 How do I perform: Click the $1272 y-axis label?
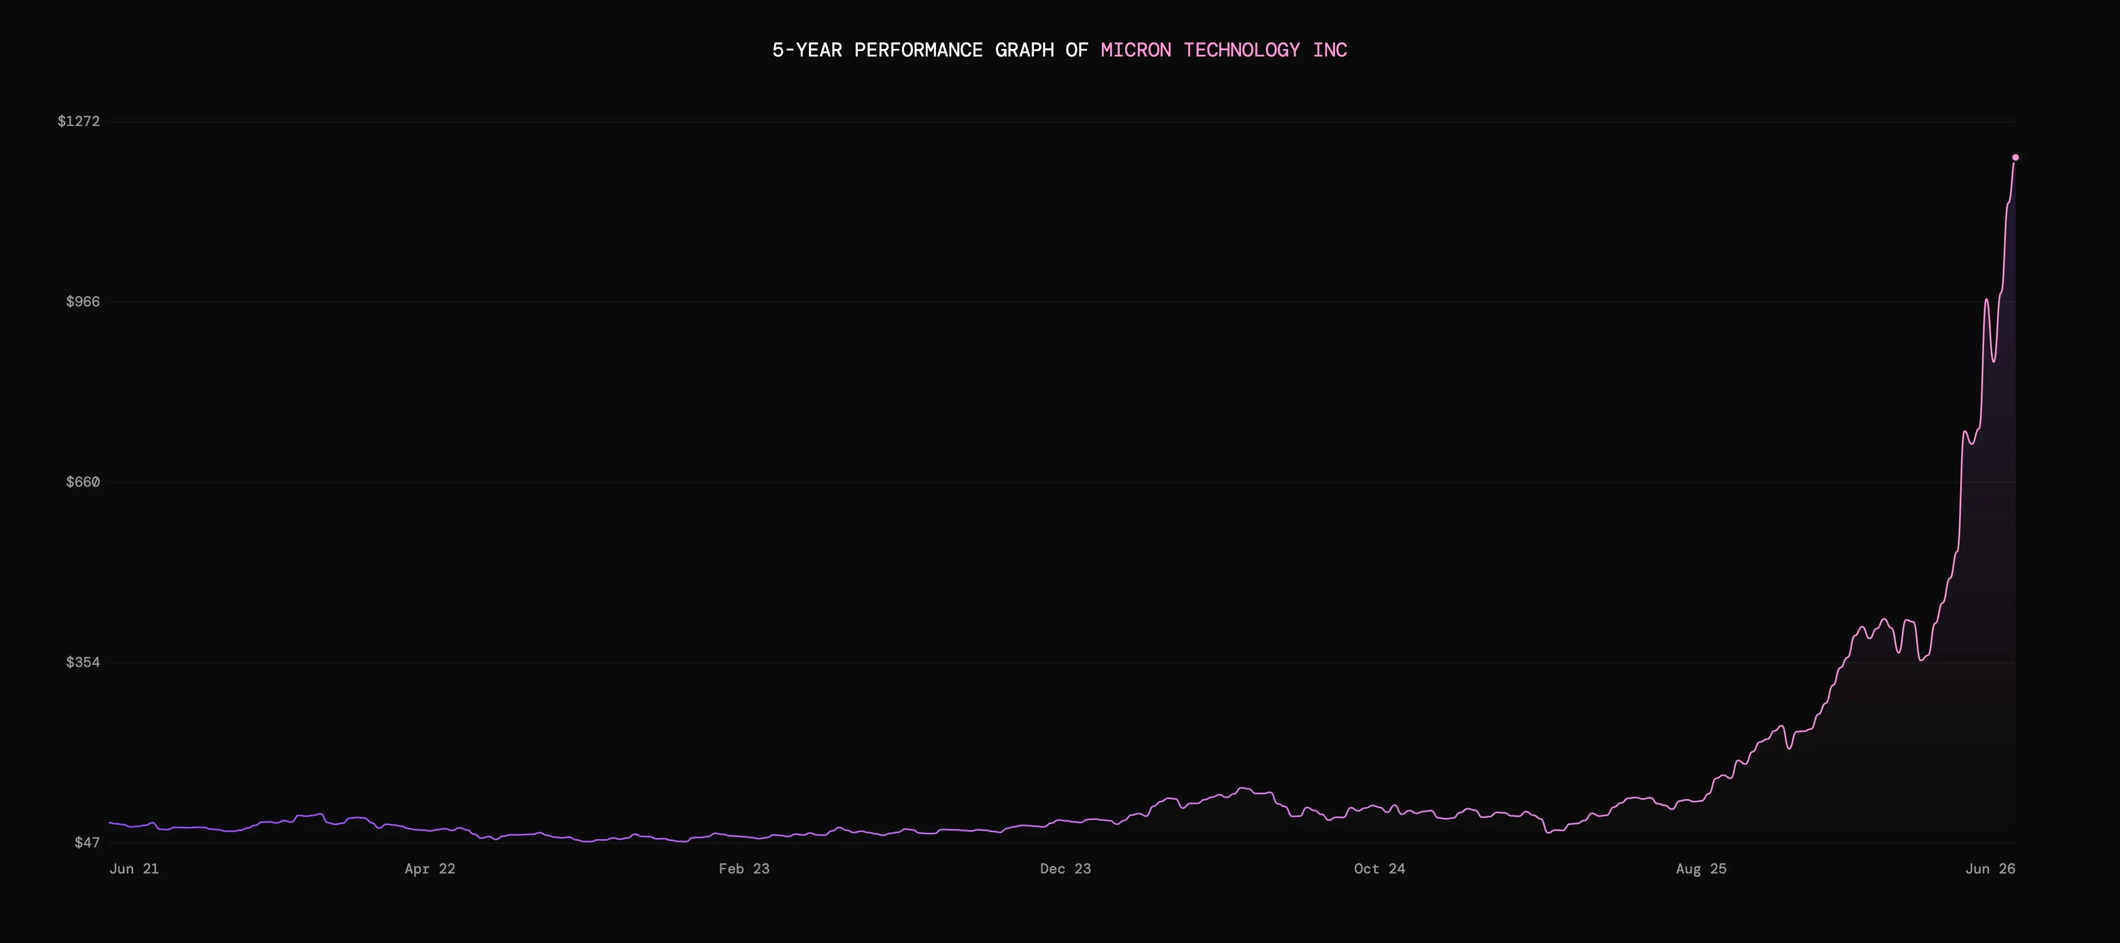click(79, 122)
